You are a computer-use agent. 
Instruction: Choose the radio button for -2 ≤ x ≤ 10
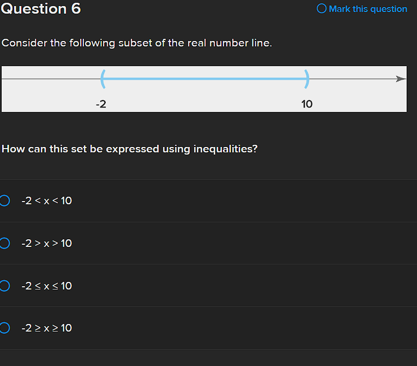(4, 286)
